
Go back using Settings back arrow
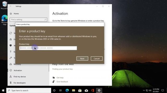point(11,6)
